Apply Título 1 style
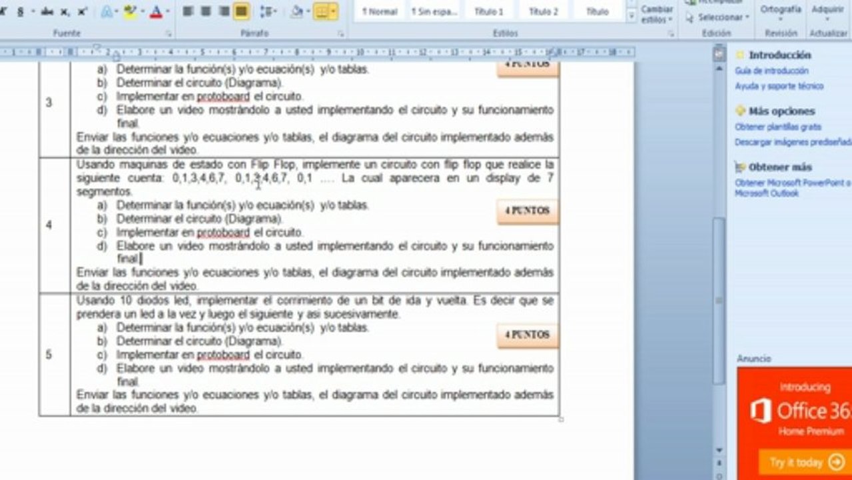The image size is (852, 480). coord(488,11)
